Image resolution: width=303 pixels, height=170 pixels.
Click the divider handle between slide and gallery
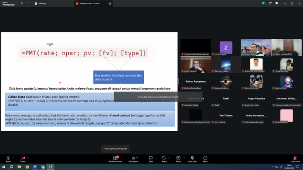tap(178, 81)
